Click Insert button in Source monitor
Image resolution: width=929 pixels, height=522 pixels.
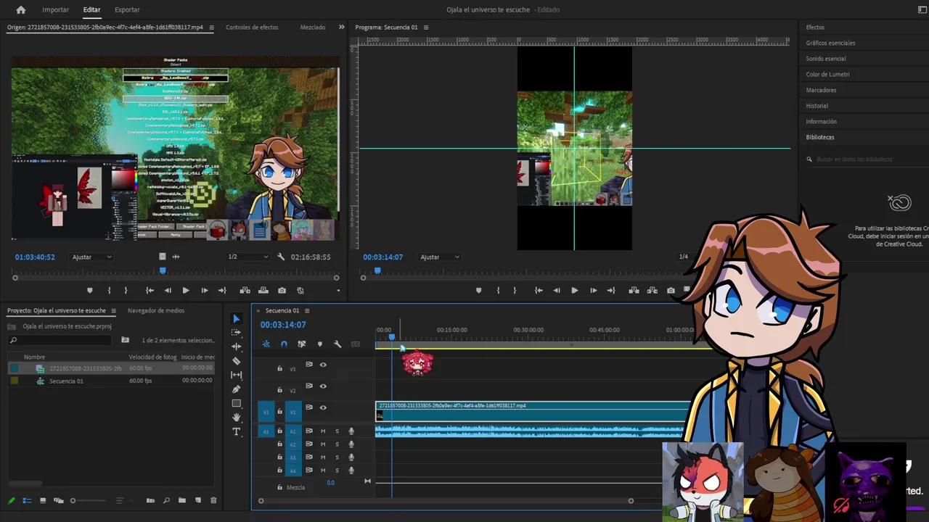coord(245,291)
